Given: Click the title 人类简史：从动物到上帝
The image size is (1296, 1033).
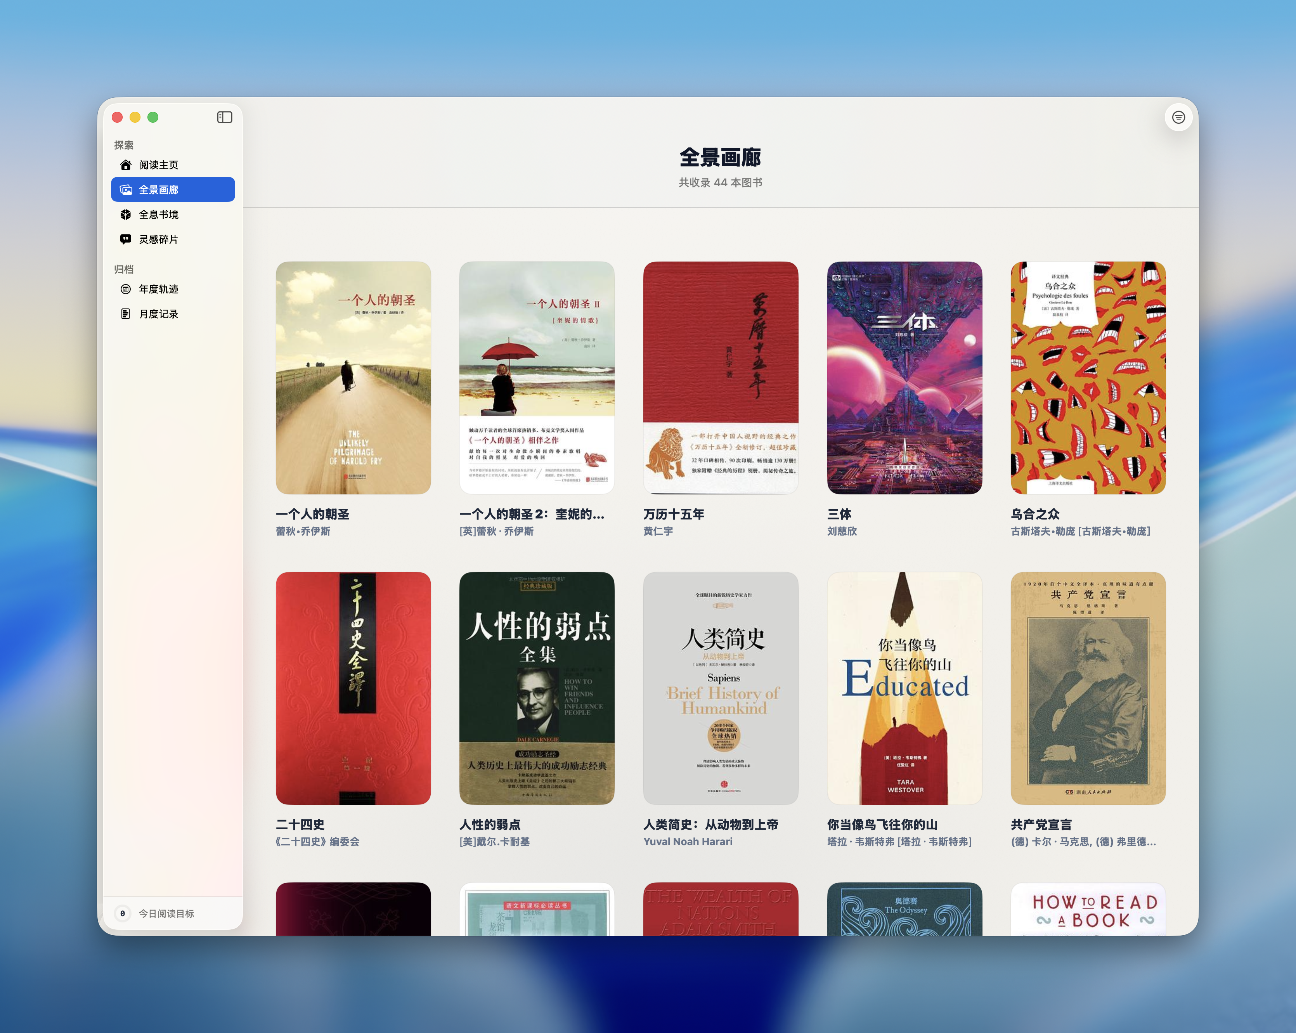Looking at the screenshot, I should point(710,824).
